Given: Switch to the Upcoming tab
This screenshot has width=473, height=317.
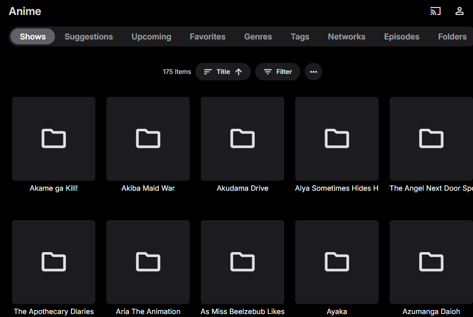Looking at the screenshot, I should pyautogui.click(x=151, y=36).
